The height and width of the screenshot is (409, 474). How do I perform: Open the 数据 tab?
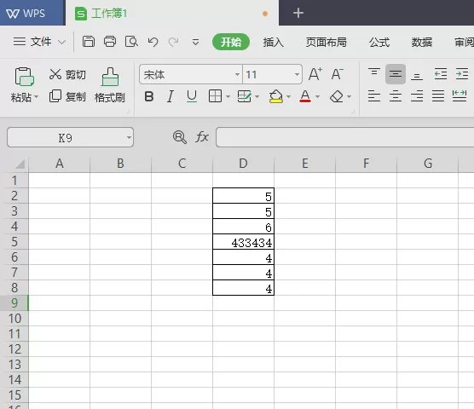coord(422,43)
